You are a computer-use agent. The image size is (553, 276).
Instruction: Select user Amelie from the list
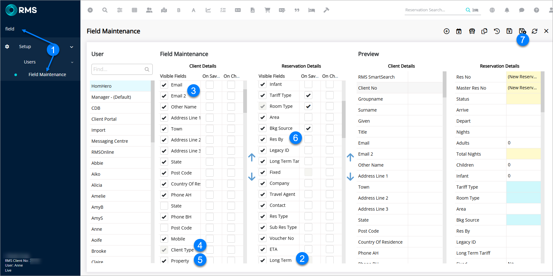click(98, 196)
